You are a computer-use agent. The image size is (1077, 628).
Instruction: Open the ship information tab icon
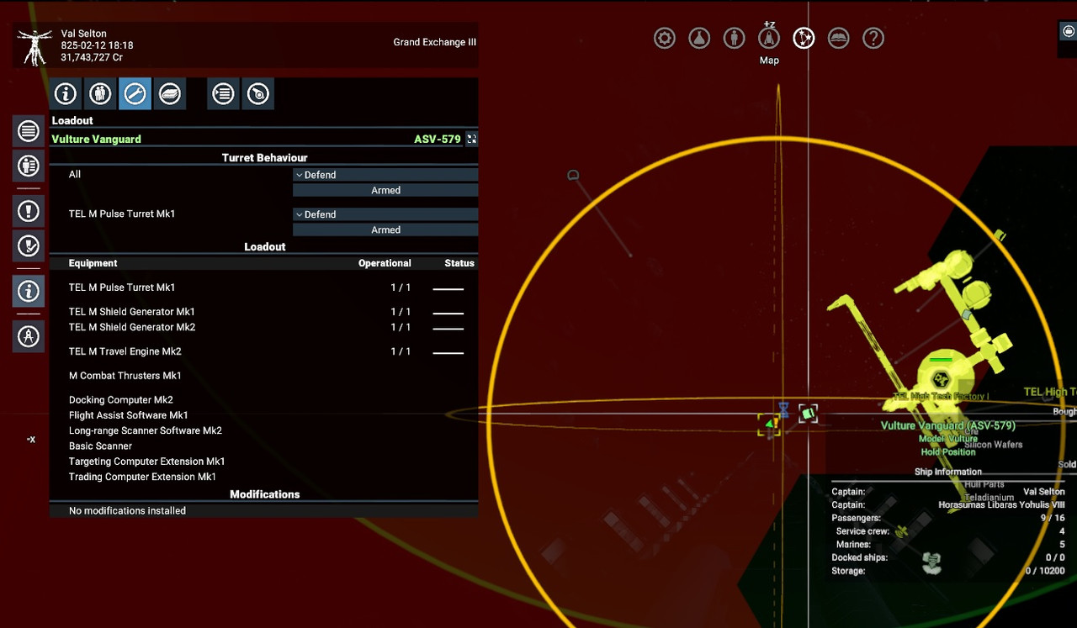66,94
